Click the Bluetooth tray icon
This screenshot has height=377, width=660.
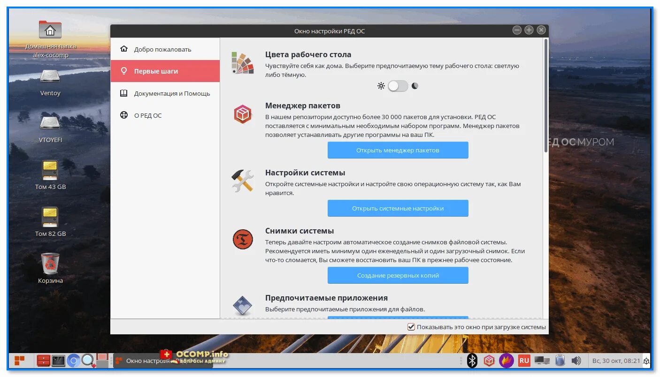click(472, 361)
